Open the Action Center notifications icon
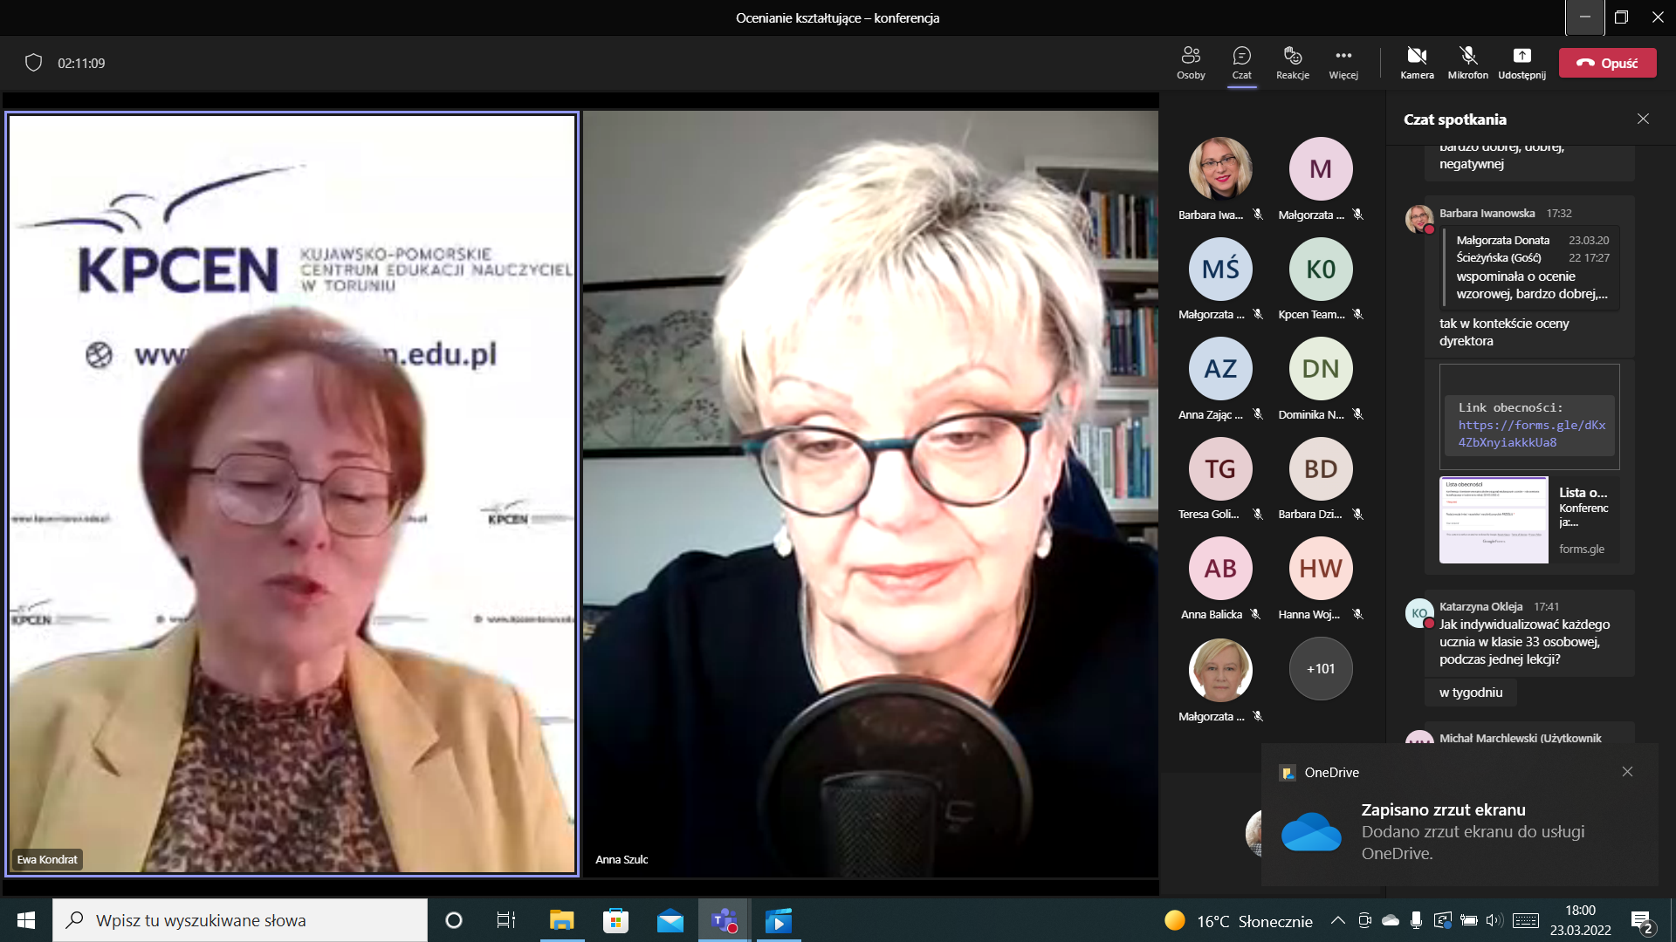 pyautogui.click(x=1642, y=920)
